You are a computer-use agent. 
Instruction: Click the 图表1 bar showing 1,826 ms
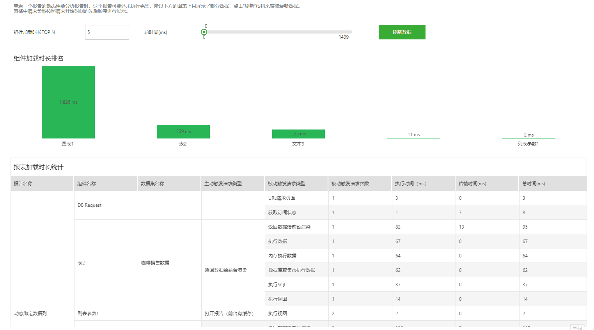(x=68, y=102)
